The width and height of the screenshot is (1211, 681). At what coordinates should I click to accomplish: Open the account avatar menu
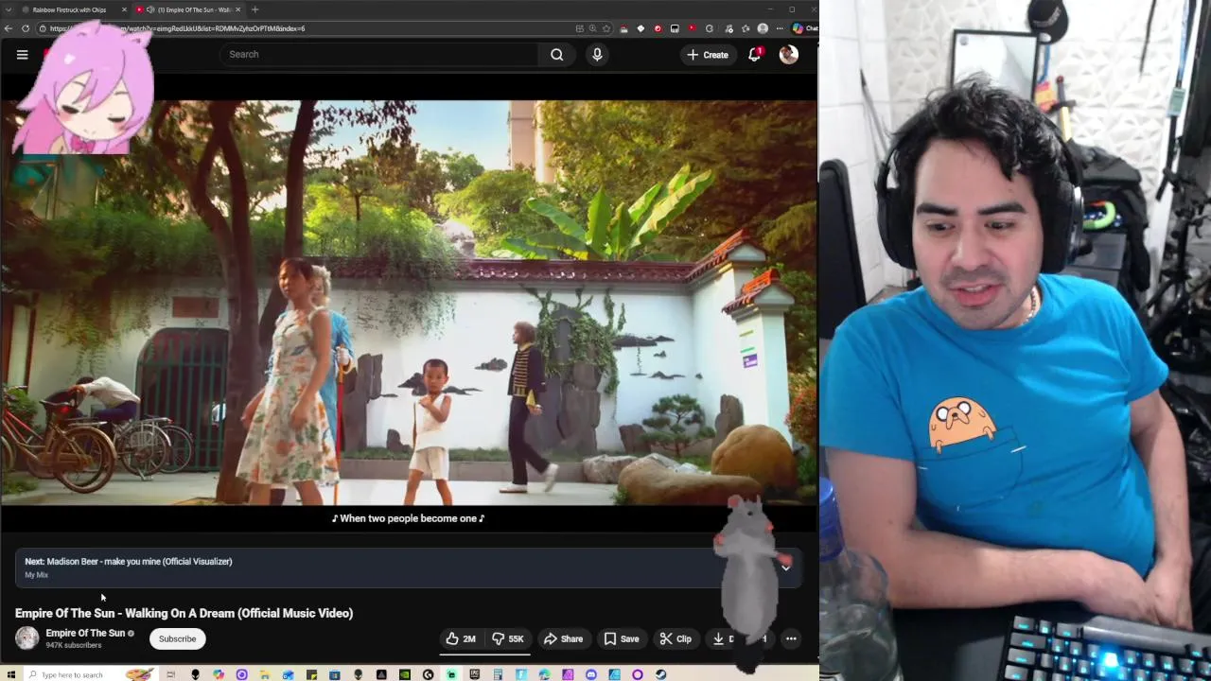788,55
